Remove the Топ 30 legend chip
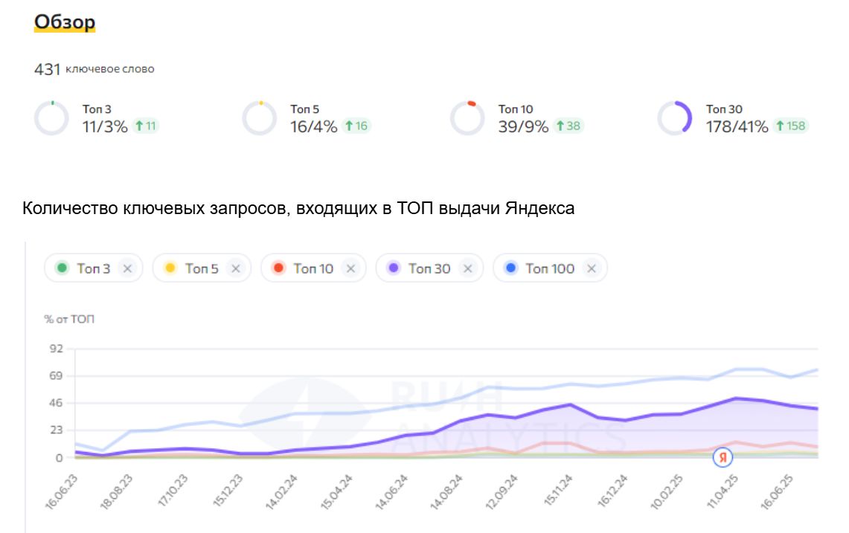Image resolution: width=849 pixels, height=533 pixels. point(468,268)
